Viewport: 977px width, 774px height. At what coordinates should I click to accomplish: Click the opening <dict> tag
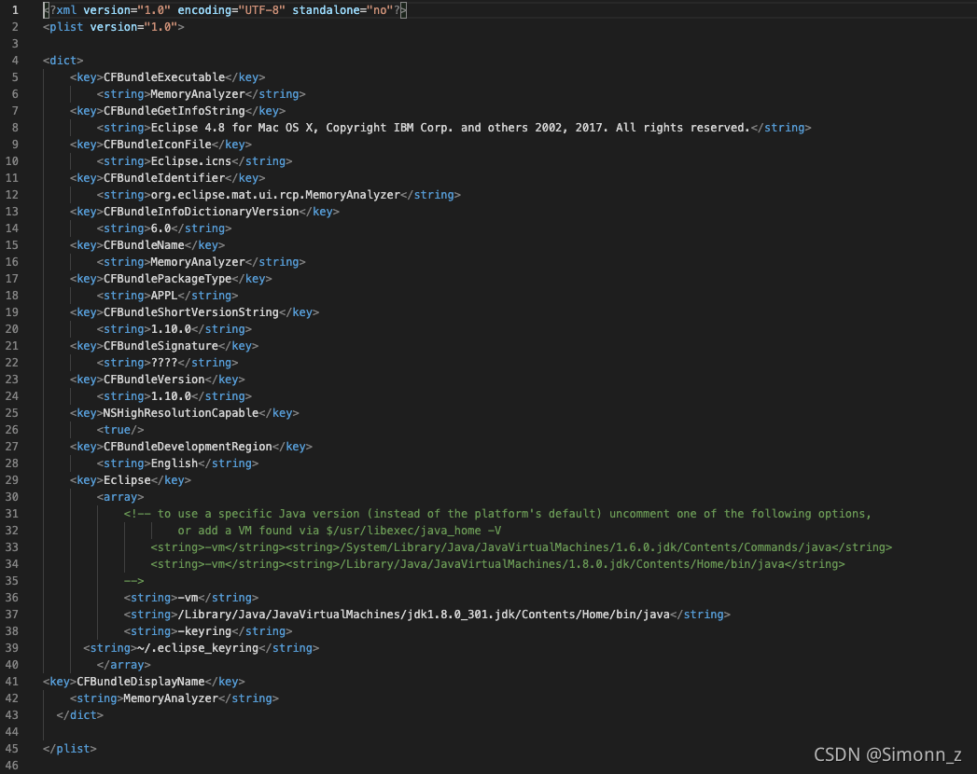(x=63, y=61)
